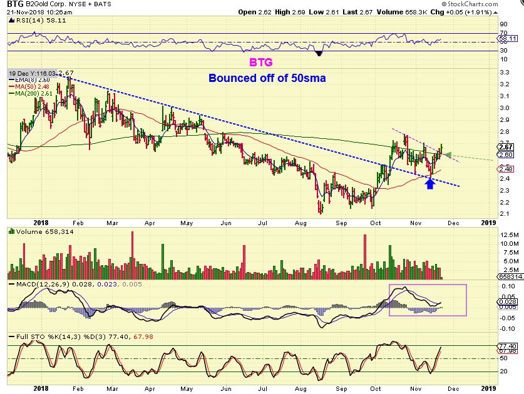The width and height of the screenshot is (524, 394).
Task: Click the 2018 label on the bottom time axis
Action: pos(41,388)
